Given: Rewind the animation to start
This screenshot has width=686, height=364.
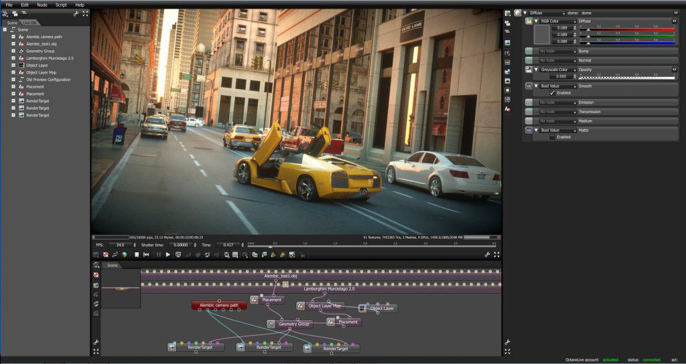Looking at the screenshot, I should [146, 254].
